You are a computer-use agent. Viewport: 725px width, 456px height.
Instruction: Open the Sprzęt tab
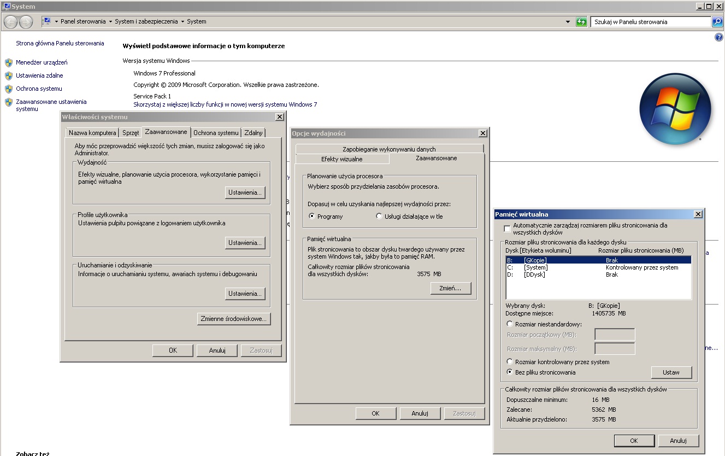click(131, 133)
